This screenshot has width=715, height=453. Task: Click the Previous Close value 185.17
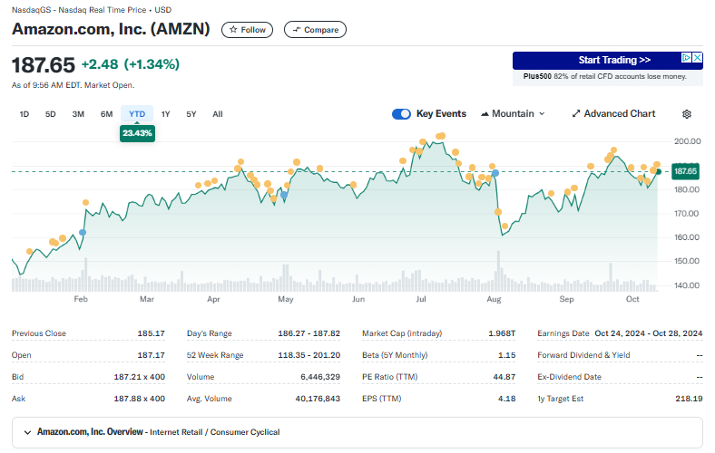(151, 333)
